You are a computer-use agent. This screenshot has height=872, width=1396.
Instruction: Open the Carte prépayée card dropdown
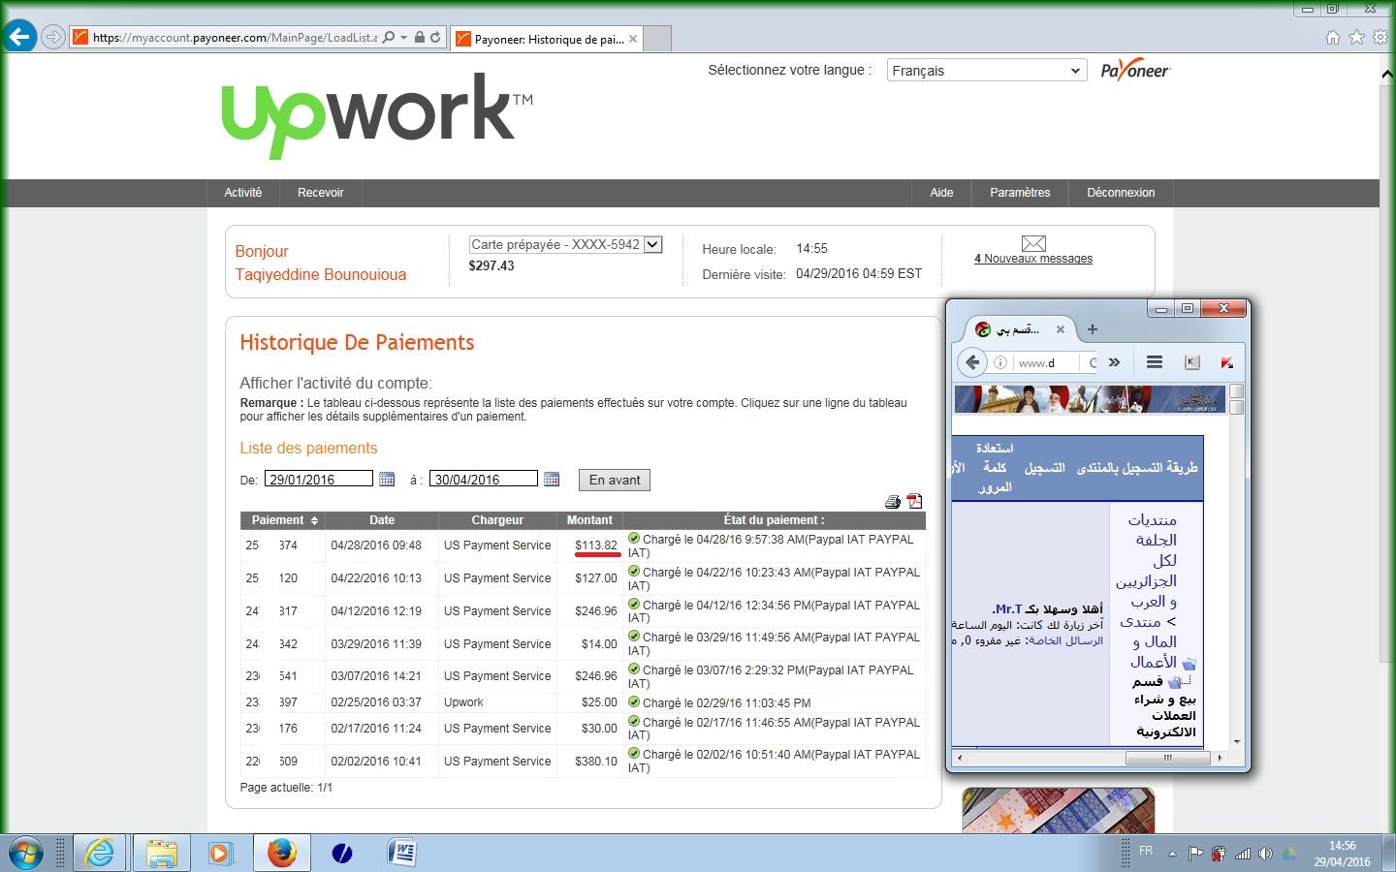[565, 245]
